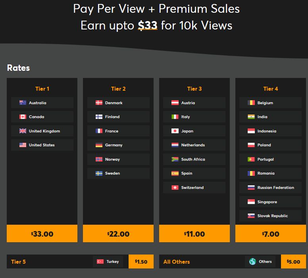Select the Tier 4 $7.00 rate box

tap(270, 233)
